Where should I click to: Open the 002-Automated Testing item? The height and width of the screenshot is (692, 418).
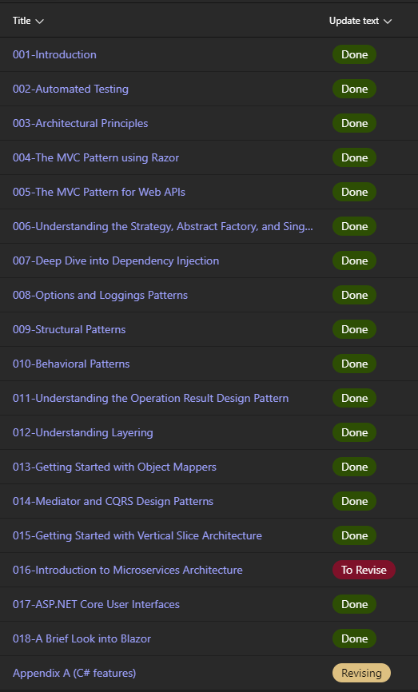[70, 89]
